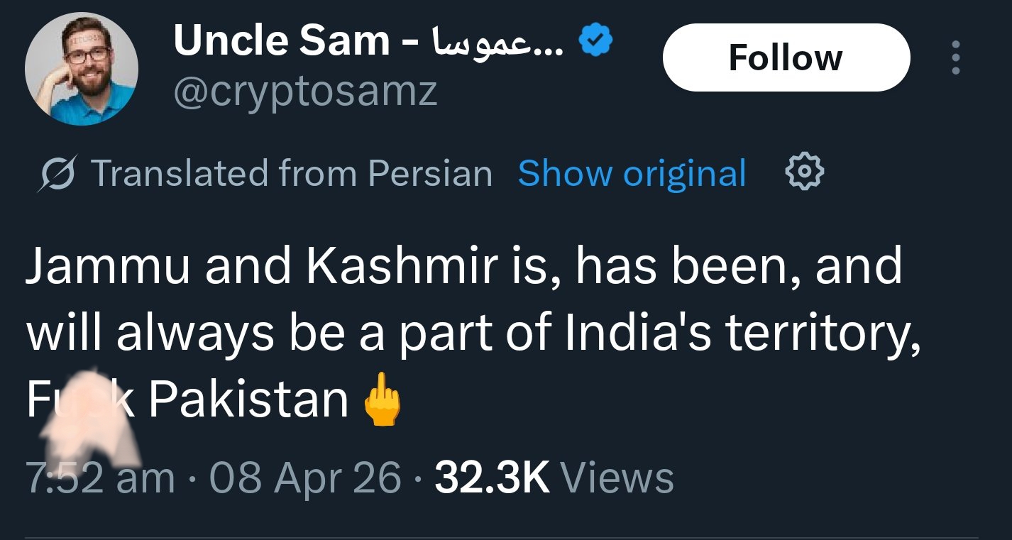Image resolution: width=1012 pixels, height=540 pixels.
Task: Click the Views label
Action: [617, 477]
